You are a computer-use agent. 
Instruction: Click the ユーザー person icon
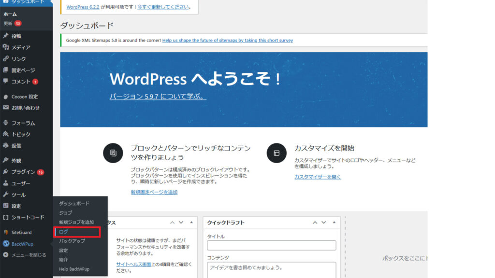[6, 183]
